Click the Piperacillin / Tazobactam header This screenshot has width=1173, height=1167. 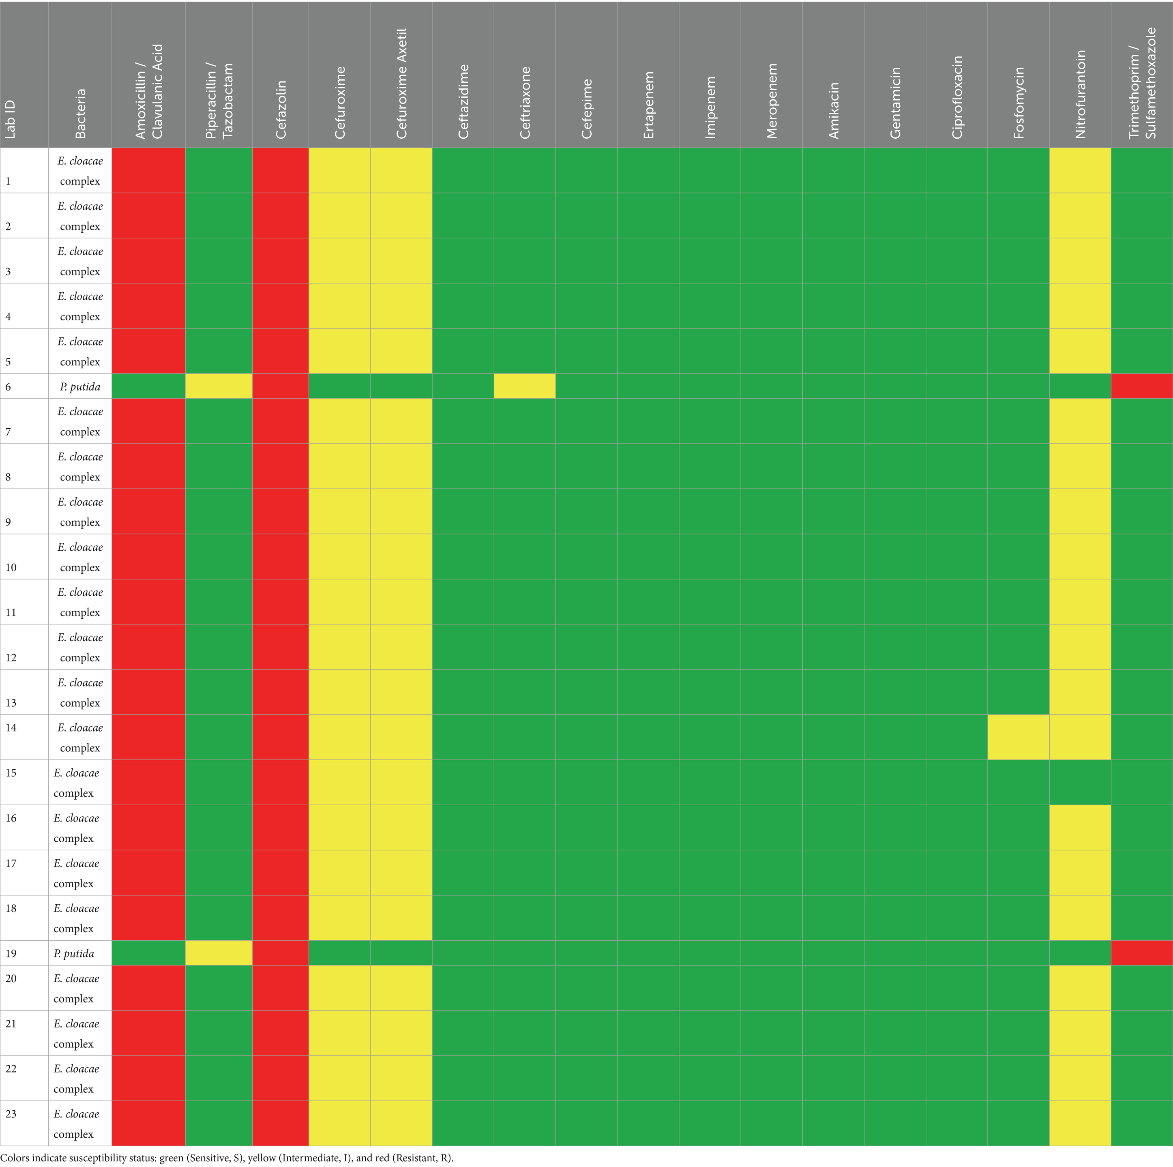pos(219,74)
